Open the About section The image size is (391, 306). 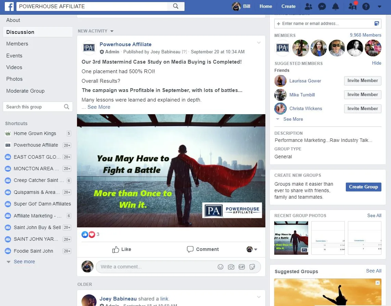13,20
